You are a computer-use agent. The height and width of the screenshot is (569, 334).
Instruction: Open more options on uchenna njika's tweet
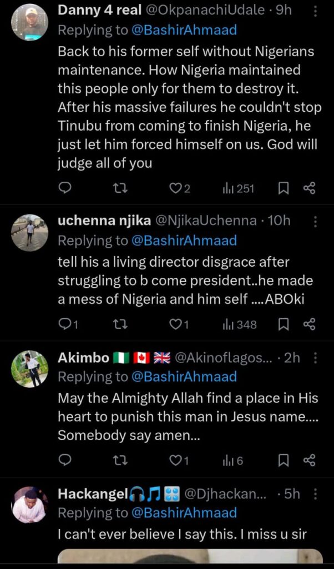[x=316, y=221]
